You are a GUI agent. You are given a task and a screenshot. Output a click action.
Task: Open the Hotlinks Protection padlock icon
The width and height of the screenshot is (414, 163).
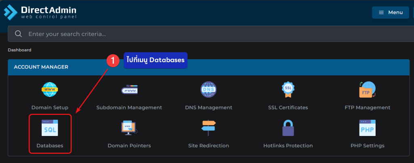click(288, 128)
